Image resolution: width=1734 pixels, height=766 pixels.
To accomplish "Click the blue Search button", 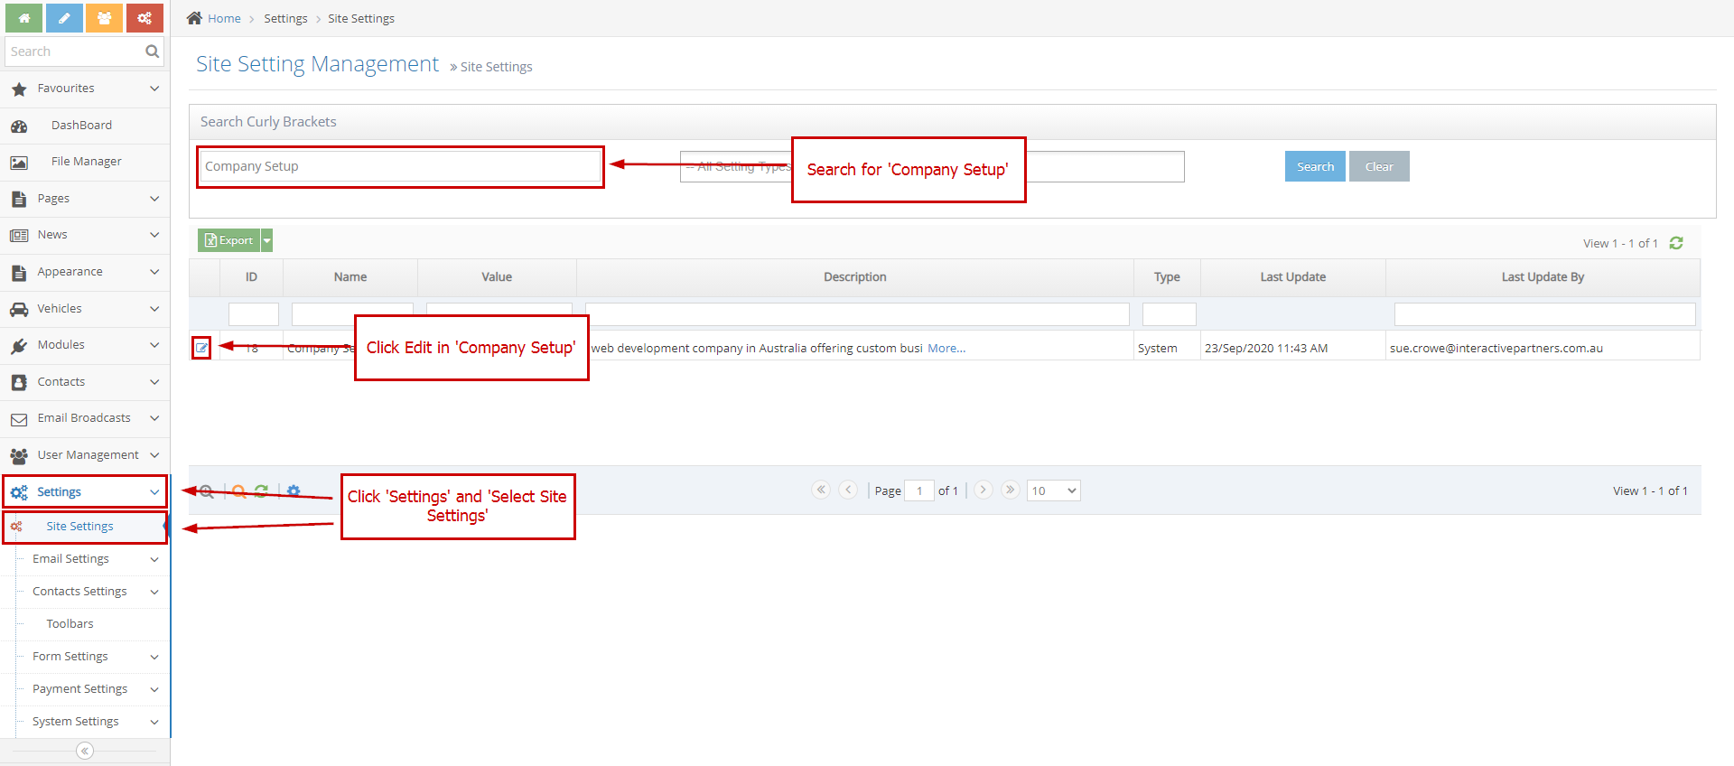I will click(1315, 166).
